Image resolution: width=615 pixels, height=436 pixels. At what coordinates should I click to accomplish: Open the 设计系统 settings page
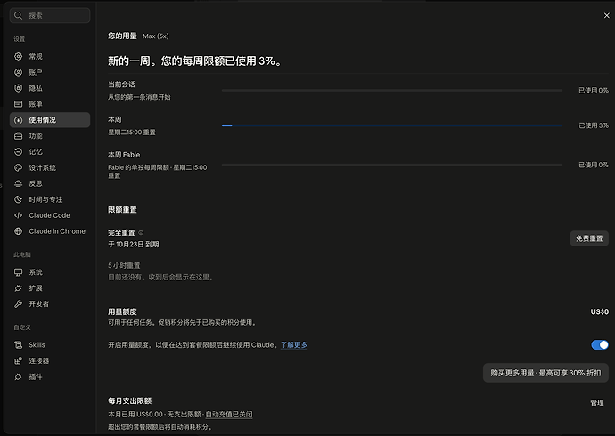pos(50,167)
